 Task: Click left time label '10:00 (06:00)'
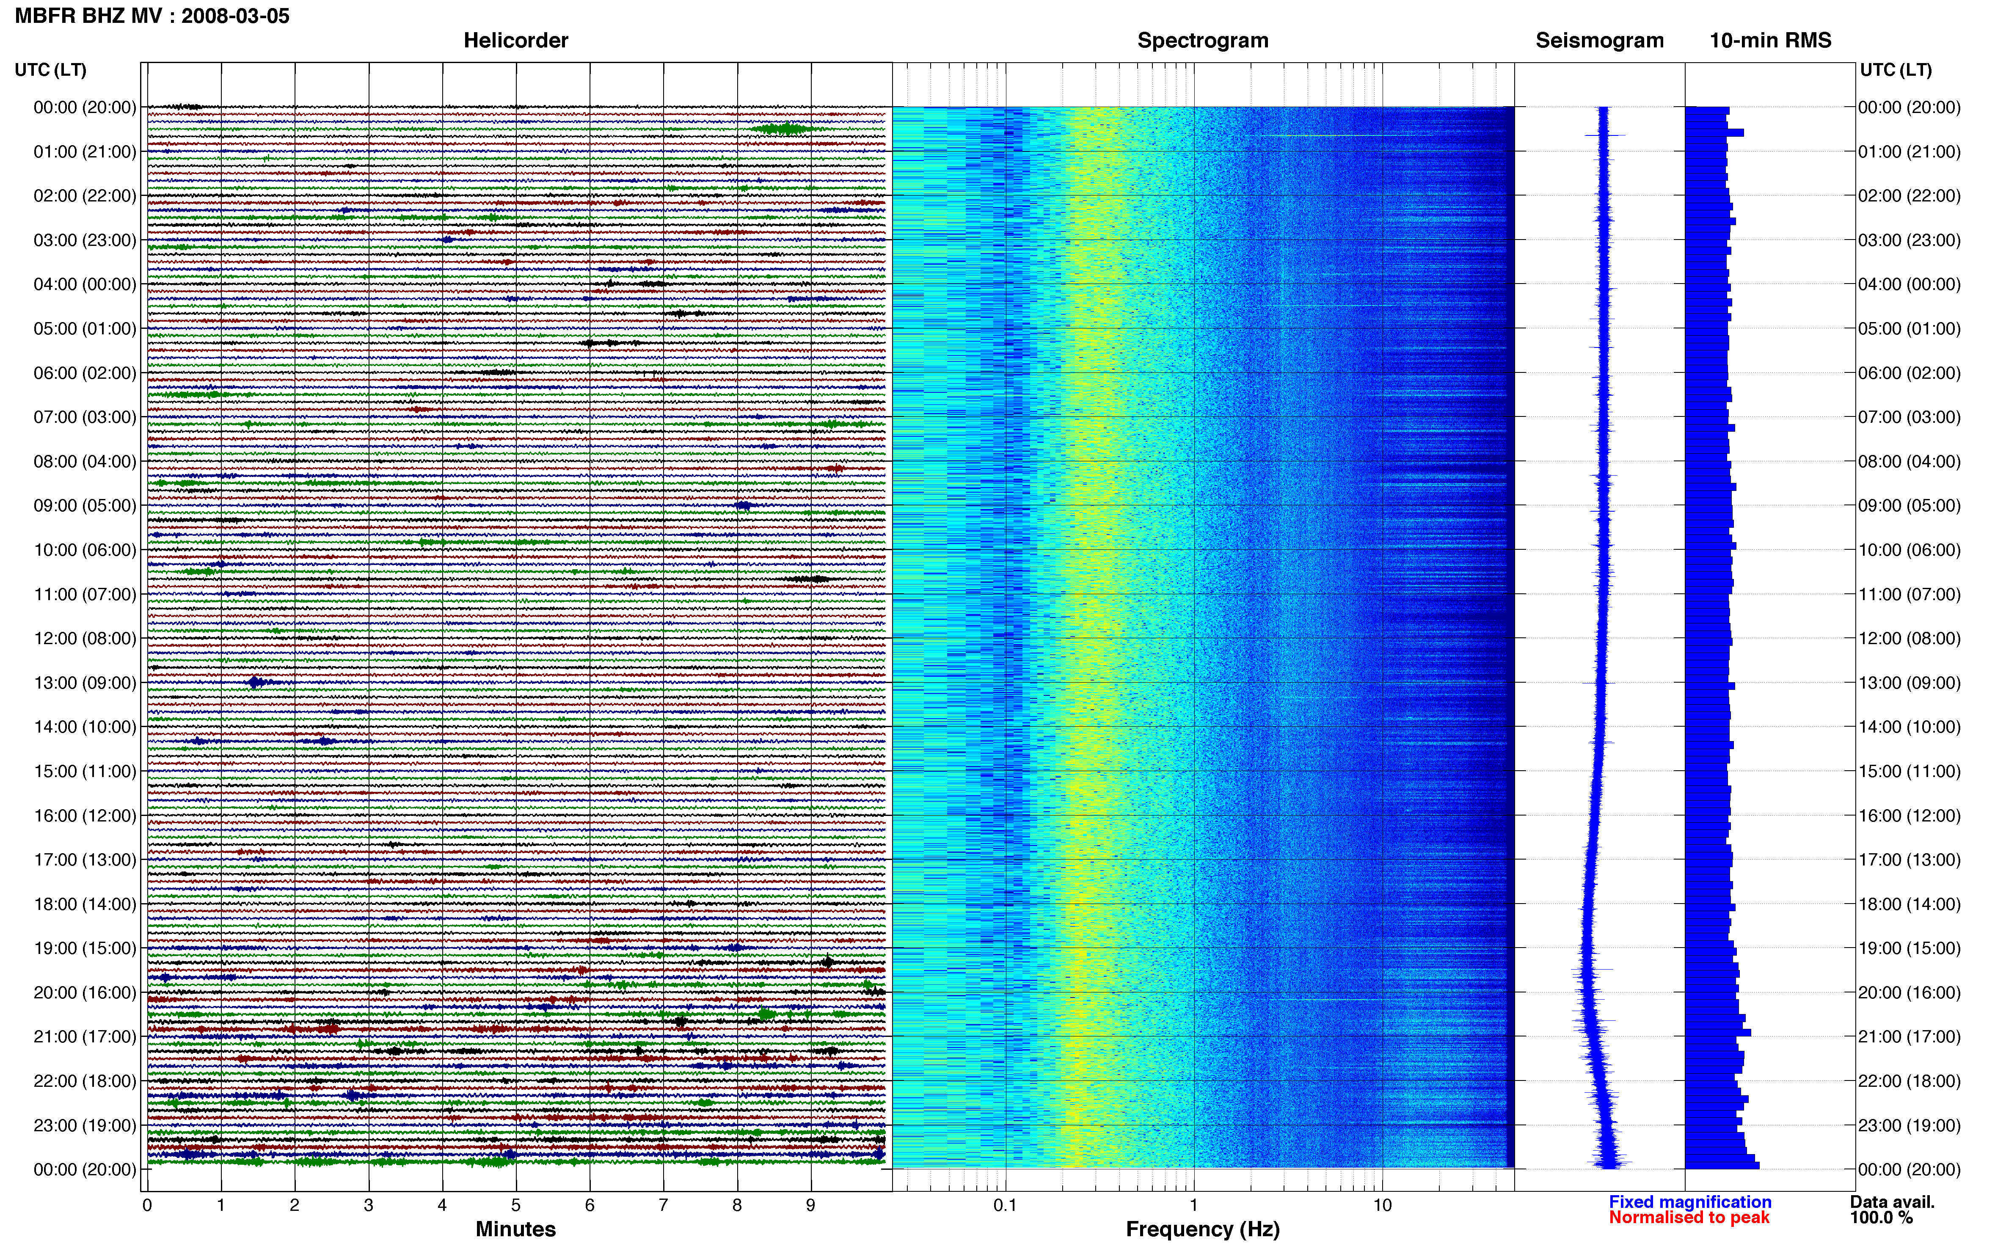click(x=85, y=550)
